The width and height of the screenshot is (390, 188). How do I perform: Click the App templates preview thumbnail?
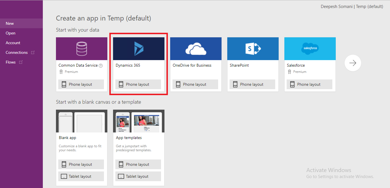click(139, 121)
